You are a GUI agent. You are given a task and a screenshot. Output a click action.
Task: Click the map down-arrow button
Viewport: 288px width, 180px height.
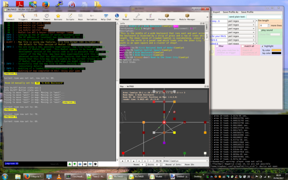(128, 161)
